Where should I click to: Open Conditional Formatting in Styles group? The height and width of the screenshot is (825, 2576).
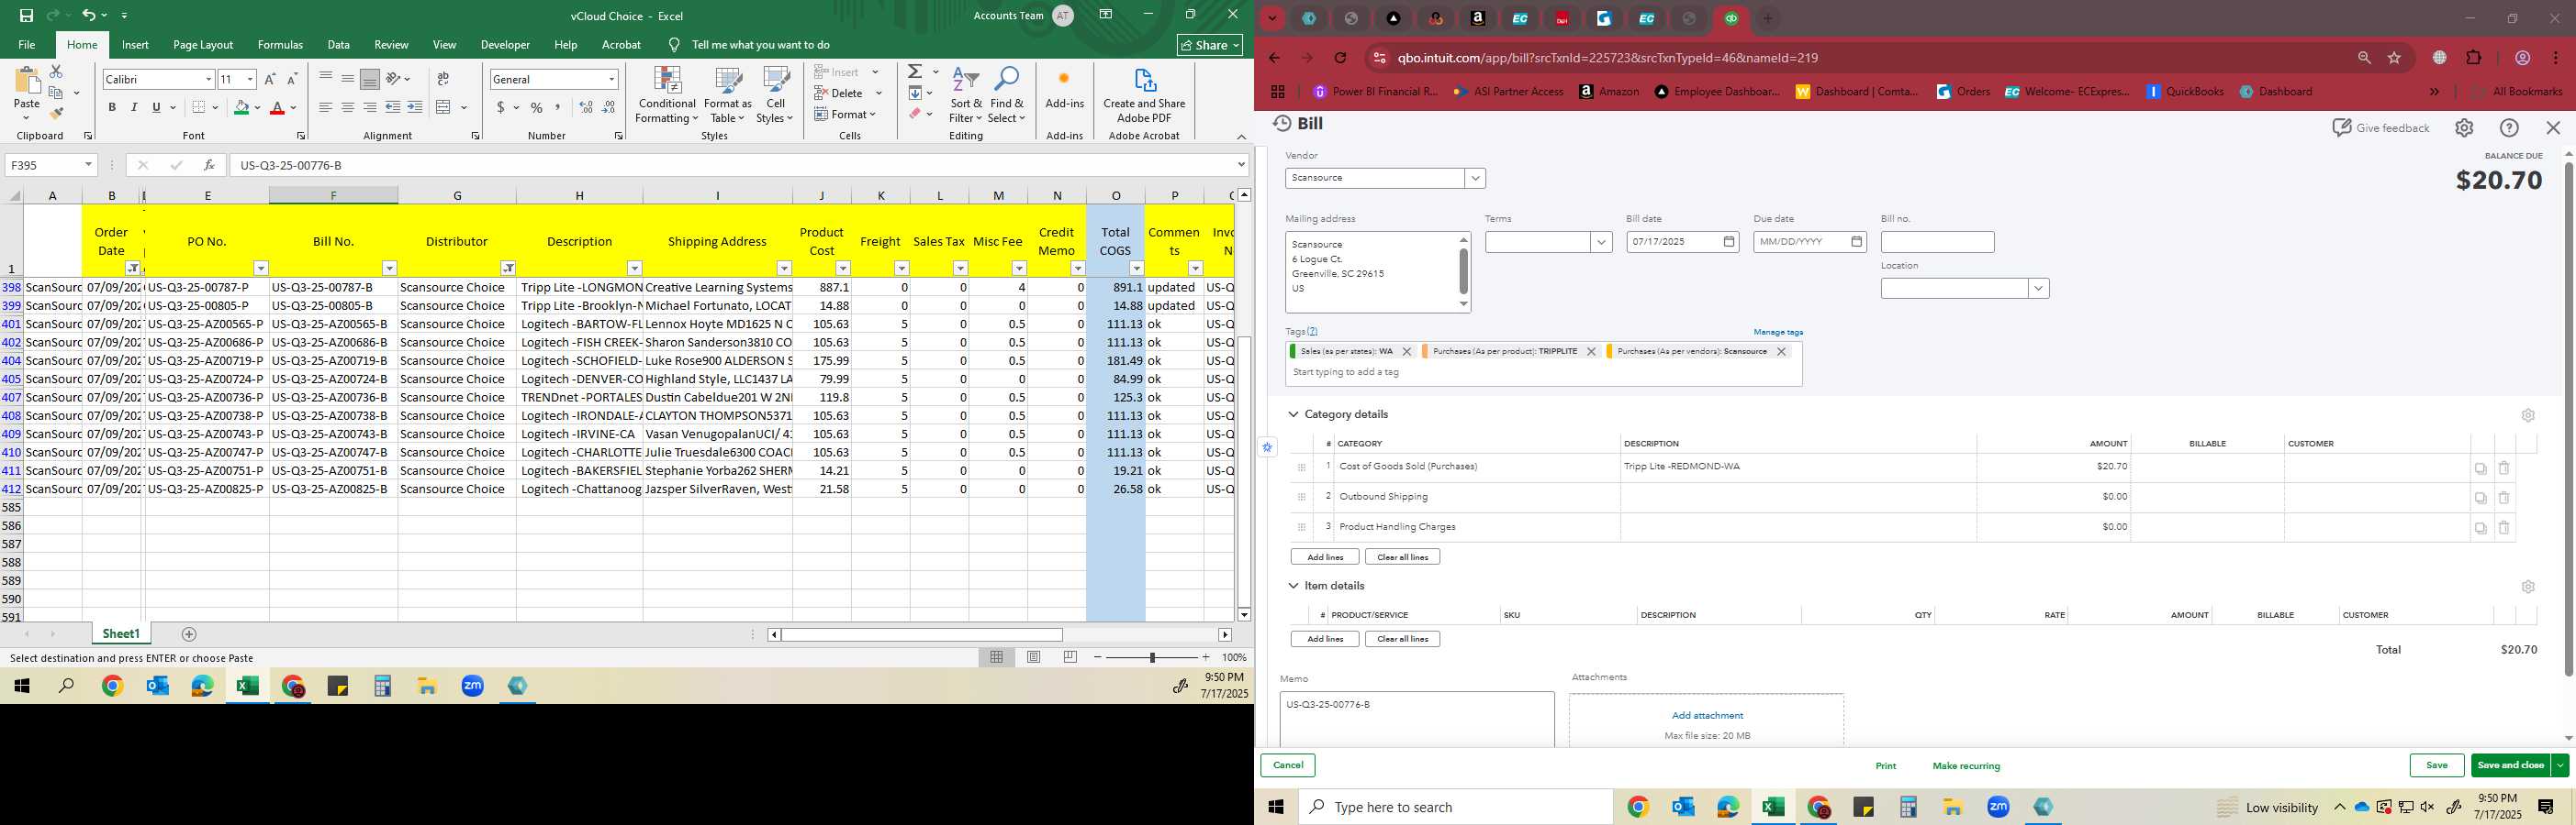[x=667, y=96]
